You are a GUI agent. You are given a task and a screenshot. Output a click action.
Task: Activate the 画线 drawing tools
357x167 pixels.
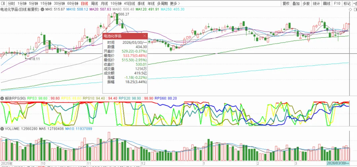(x=327, y=4)
